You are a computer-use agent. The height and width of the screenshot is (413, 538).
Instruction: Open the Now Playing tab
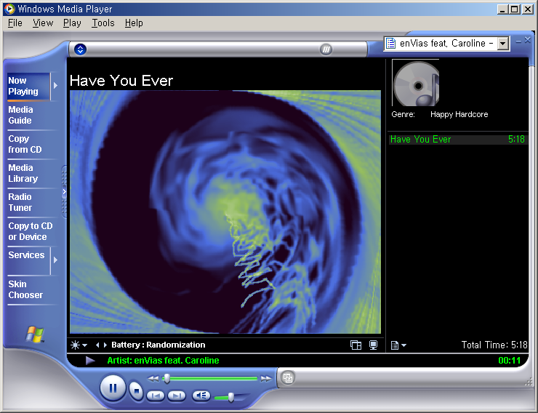coord(28,86)
